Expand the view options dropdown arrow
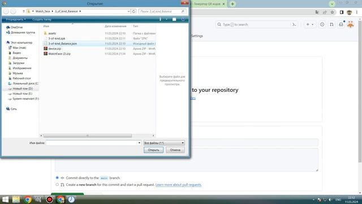Viewport: 362px width, 204px height. [166, 19]
